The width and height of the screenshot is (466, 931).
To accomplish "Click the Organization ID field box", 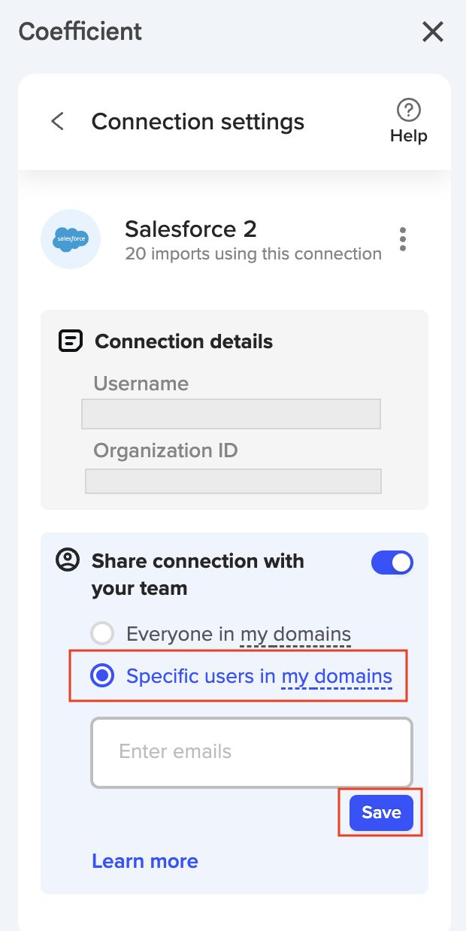I will click(x=233, y=481).
